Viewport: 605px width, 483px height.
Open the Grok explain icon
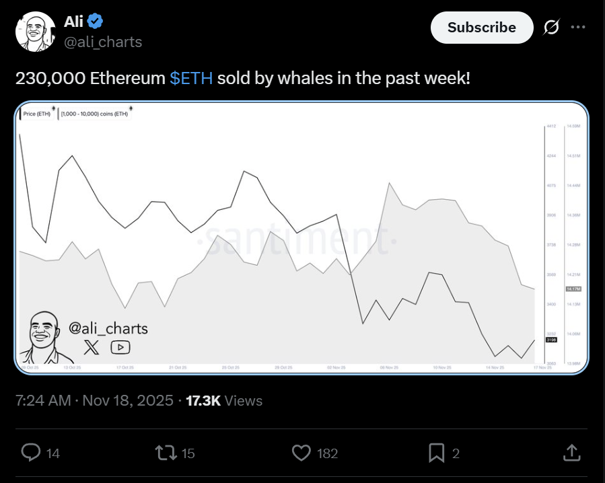pyautogui.click(x=552, y=28)
